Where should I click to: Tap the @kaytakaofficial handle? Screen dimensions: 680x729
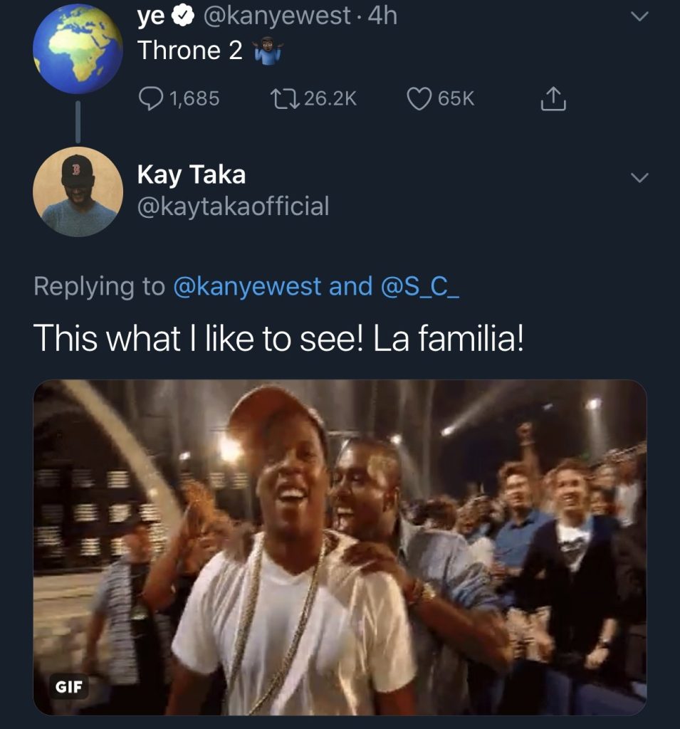pyautogui.click(x=233, y=206)
